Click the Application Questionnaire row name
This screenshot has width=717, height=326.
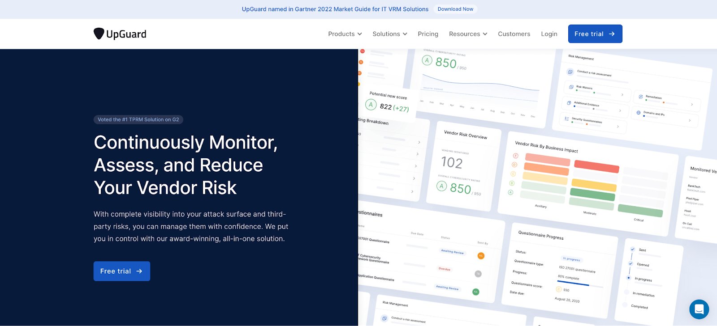point(376,278)
